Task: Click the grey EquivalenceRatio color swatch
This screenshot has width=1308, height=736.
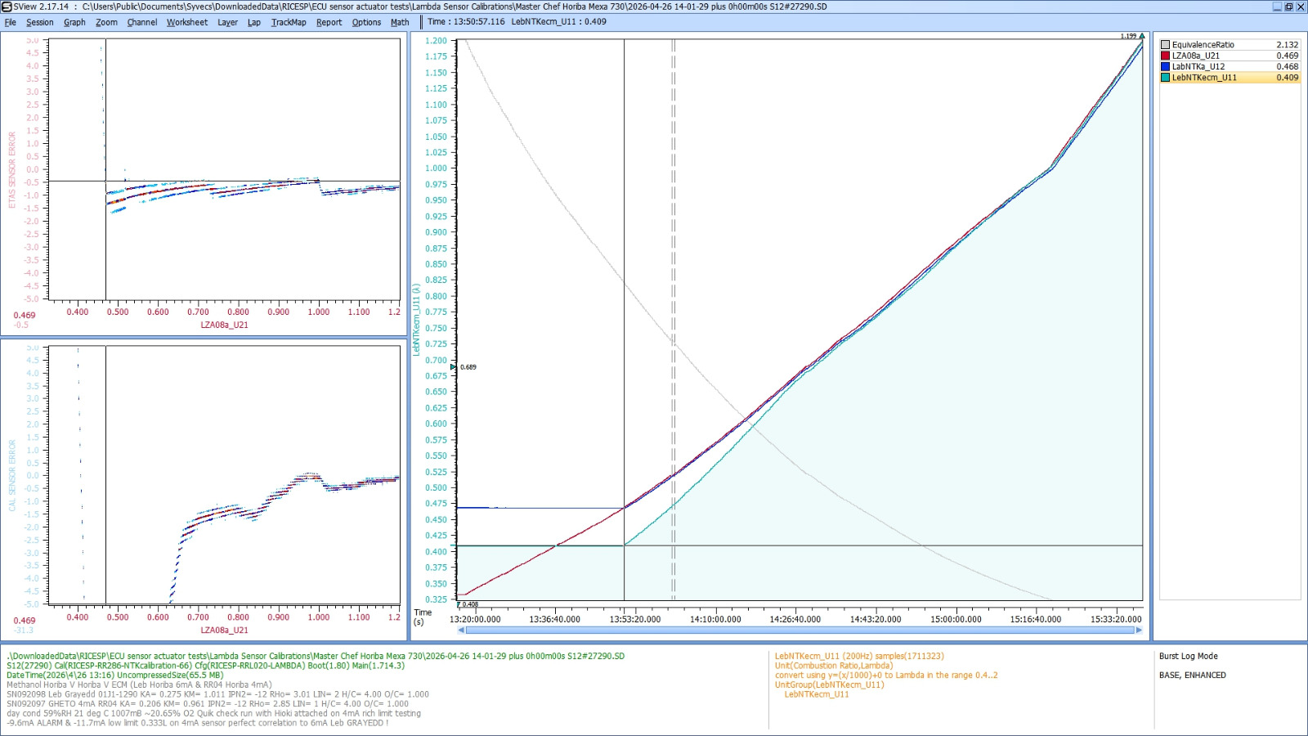Action: (1166, 45)
